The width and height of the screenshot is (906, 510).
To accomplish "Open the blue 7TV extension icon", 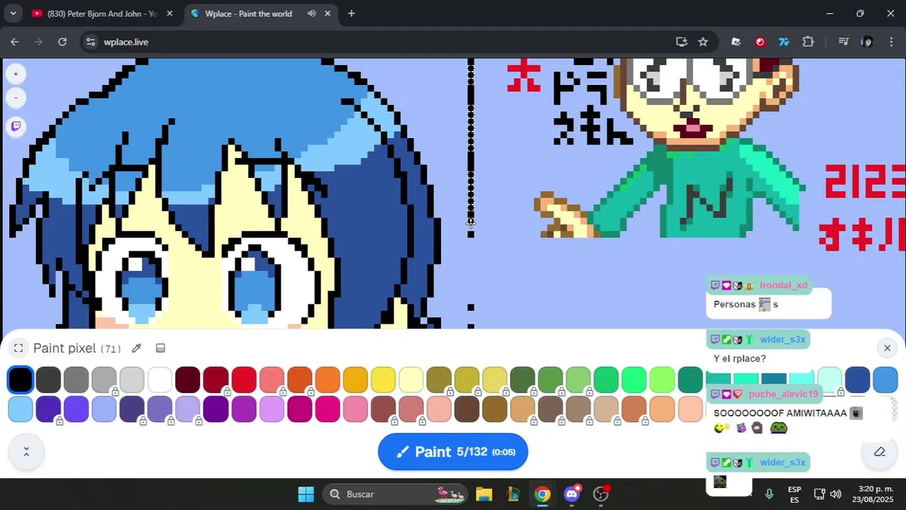I will (x=784, y=42).
